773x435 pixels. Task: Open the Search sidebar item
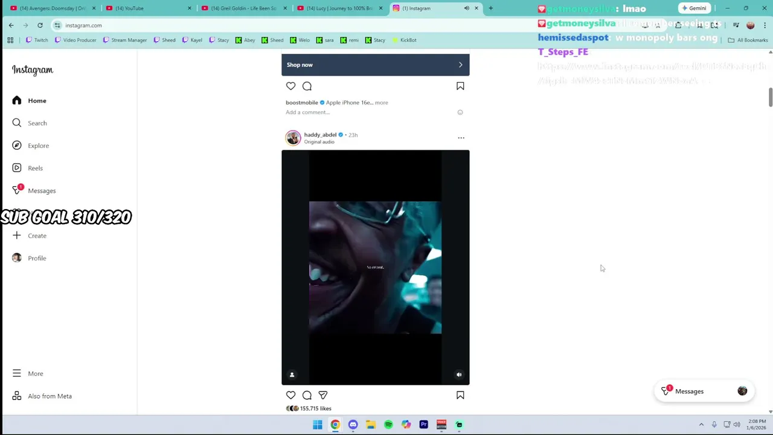pos(29,123)
